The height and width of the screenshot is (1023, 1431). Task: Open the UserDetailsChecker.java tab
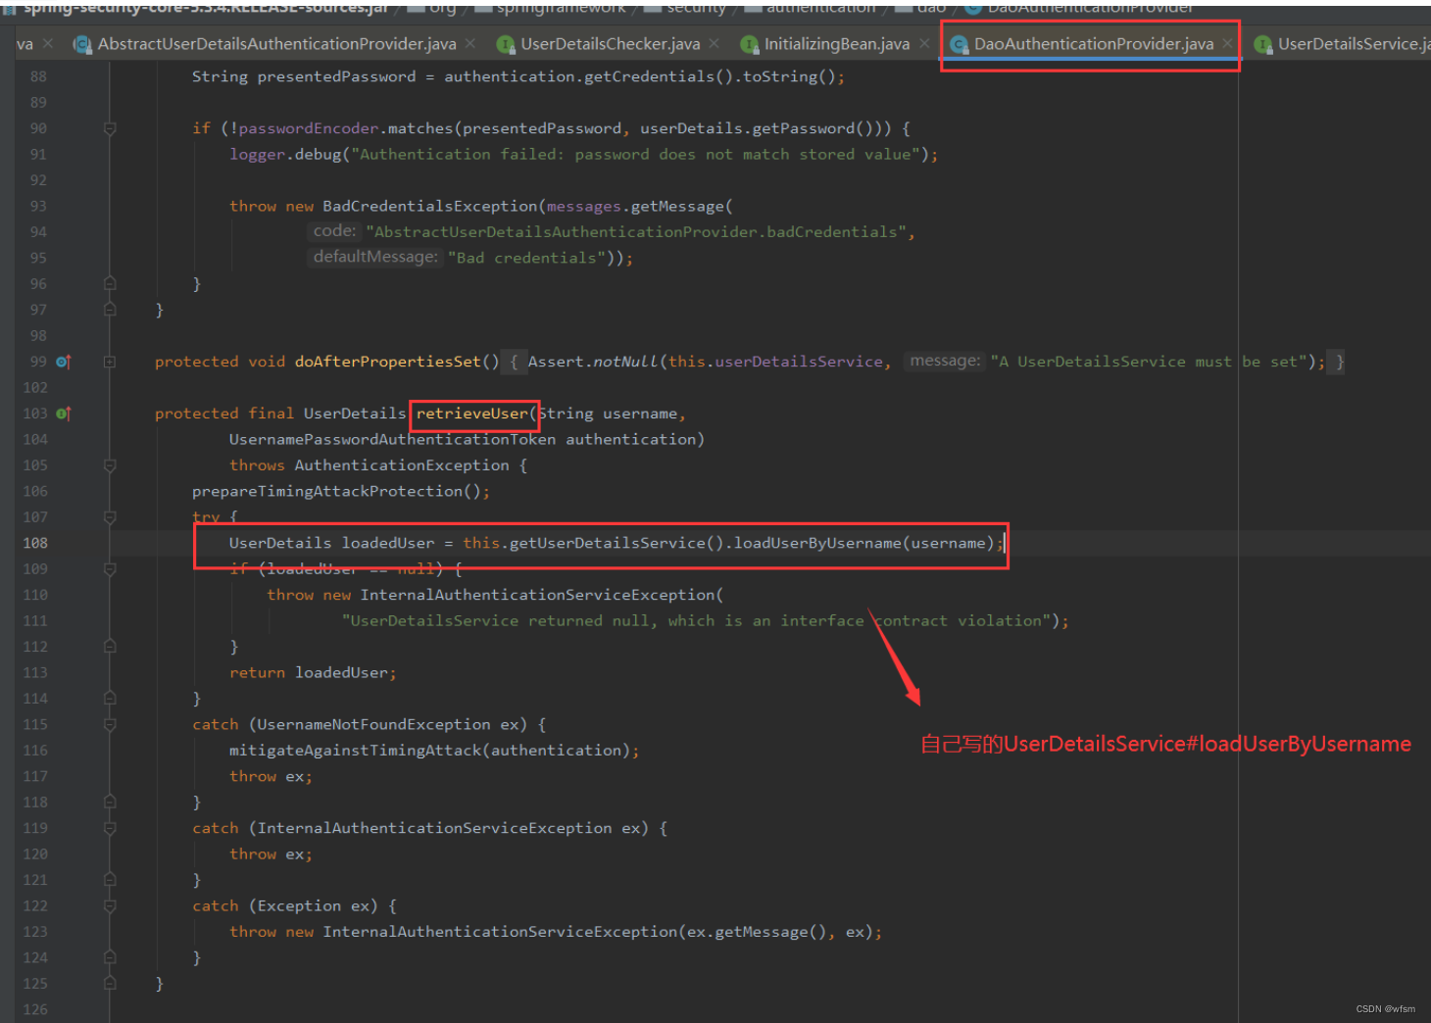click(x=610, y=44)
